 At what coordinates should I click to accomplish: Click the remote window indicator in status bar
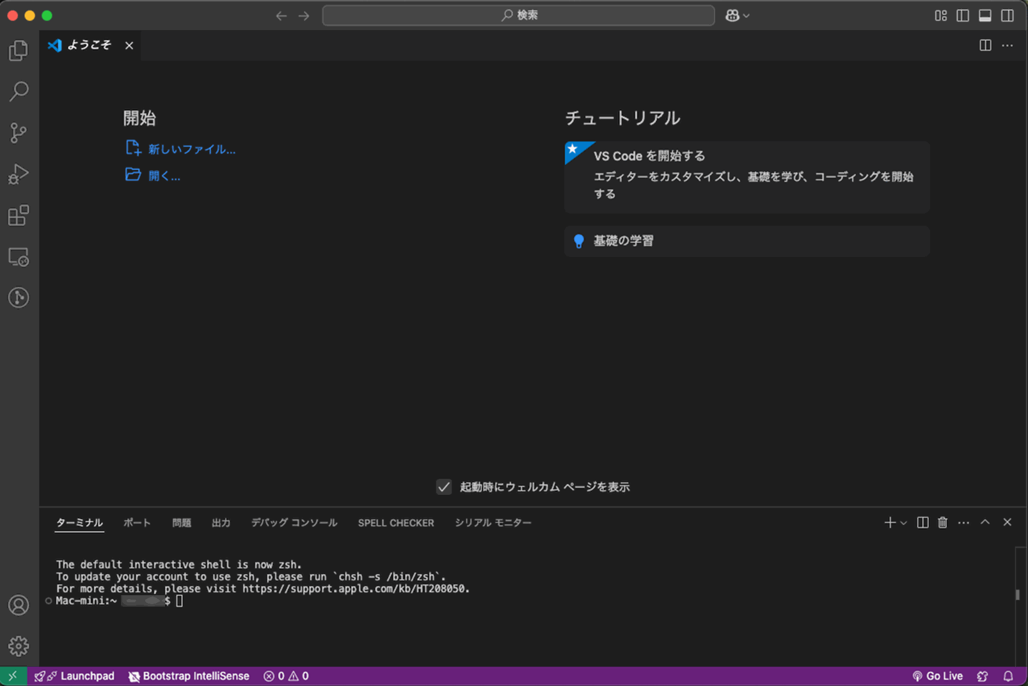(x=13, y=676)
